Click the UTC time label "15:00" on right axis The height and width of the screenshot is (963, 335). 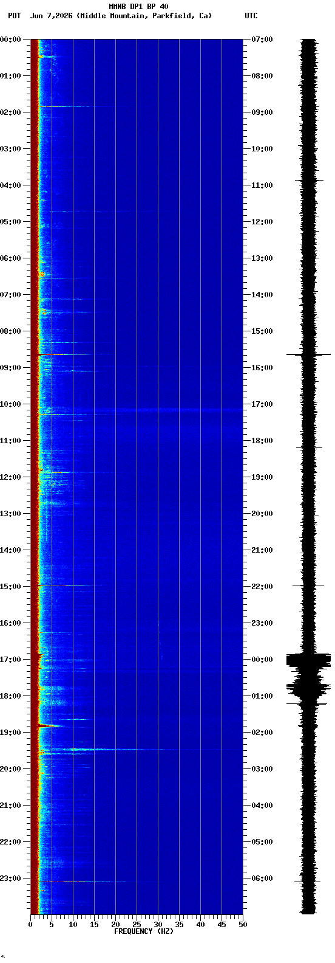pyautogui.click(x=262, y=331)
